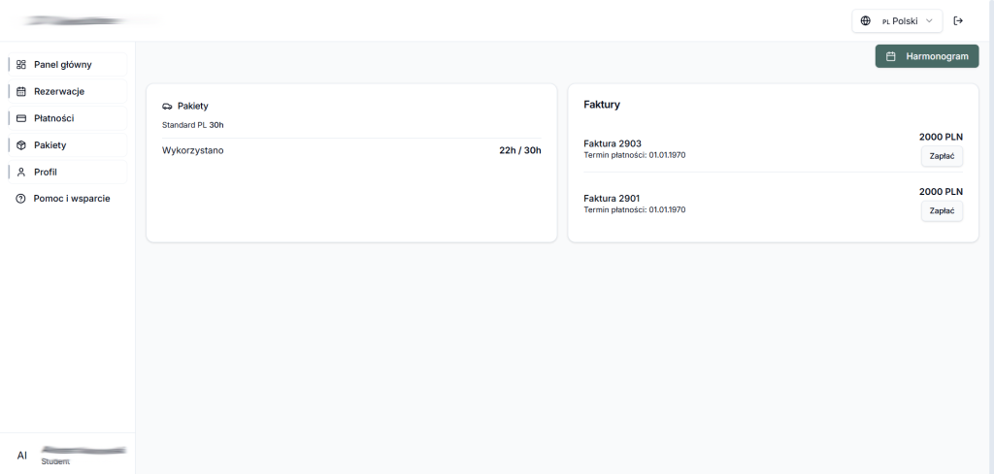Select Pomoc i wsparcie in the sidebar
Screen dimensions: 994x474
(x=71, y=198)
